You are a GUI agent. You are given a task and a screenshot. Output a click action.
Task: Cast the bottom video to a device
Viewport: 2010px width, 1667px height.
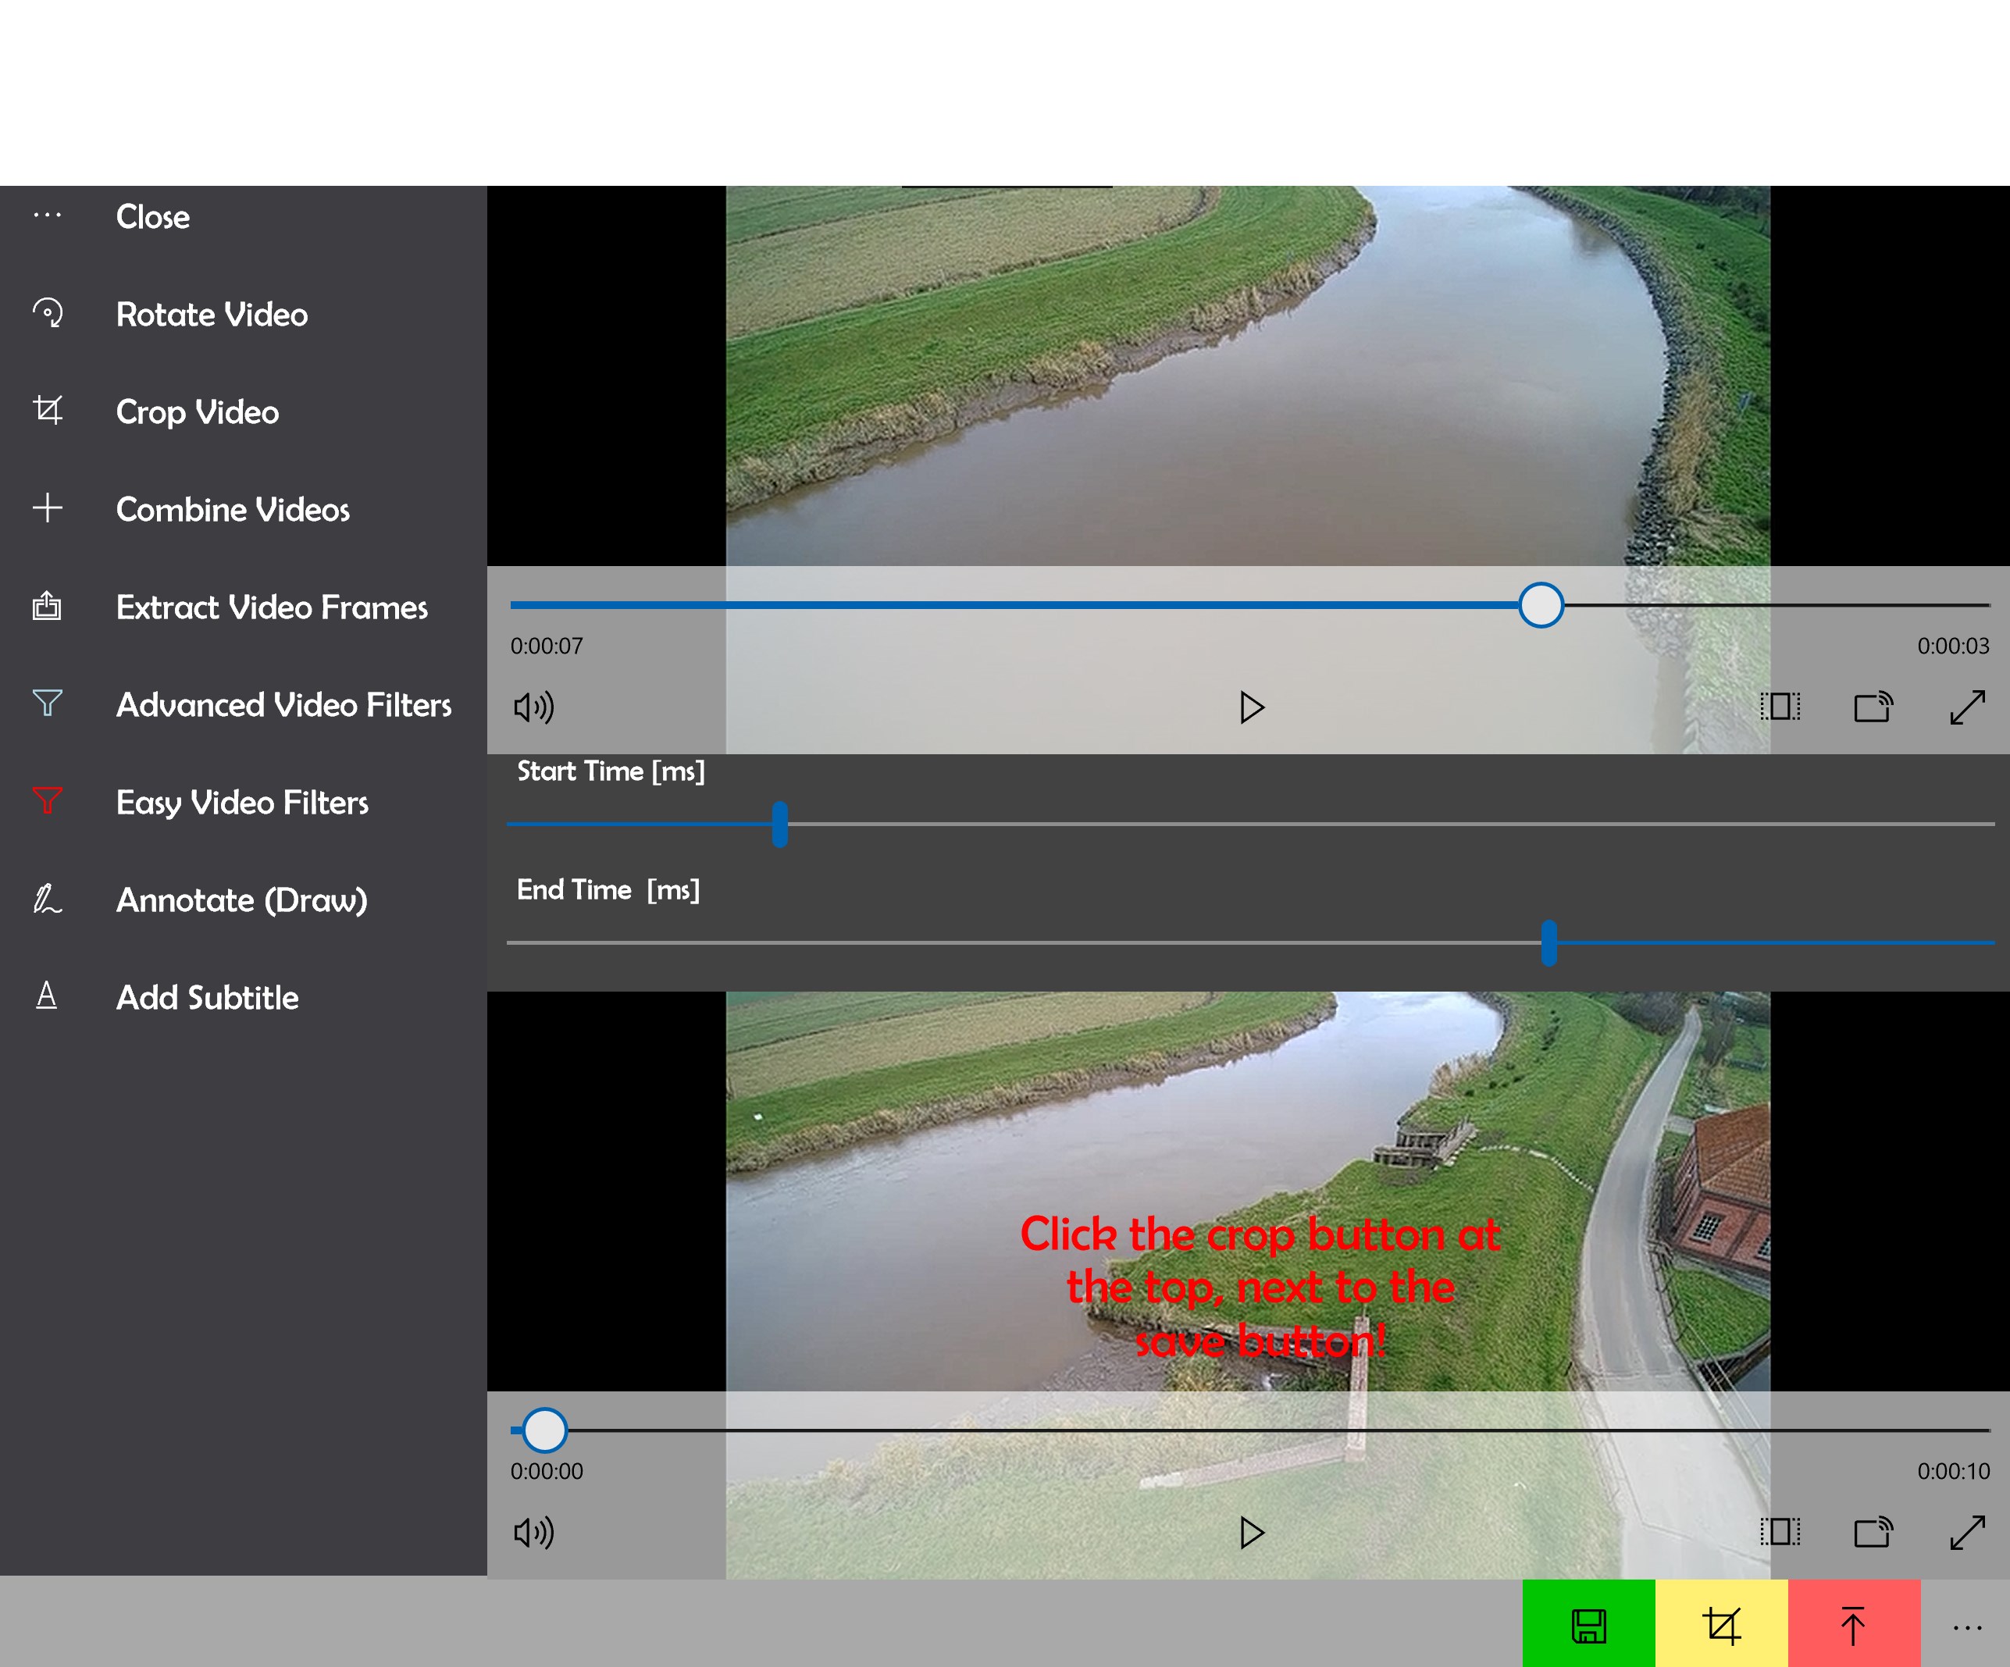point(1873,1532)
